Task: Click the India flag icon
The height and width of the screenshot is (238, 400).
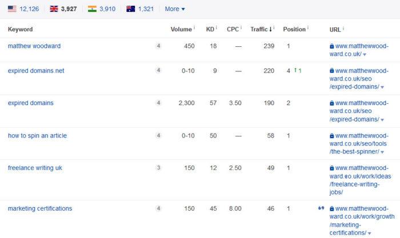Action: click(x=92, y=9)
